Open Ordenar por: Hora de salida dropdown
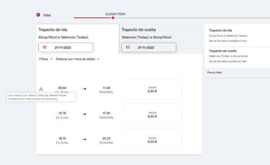 click(77, 59)
